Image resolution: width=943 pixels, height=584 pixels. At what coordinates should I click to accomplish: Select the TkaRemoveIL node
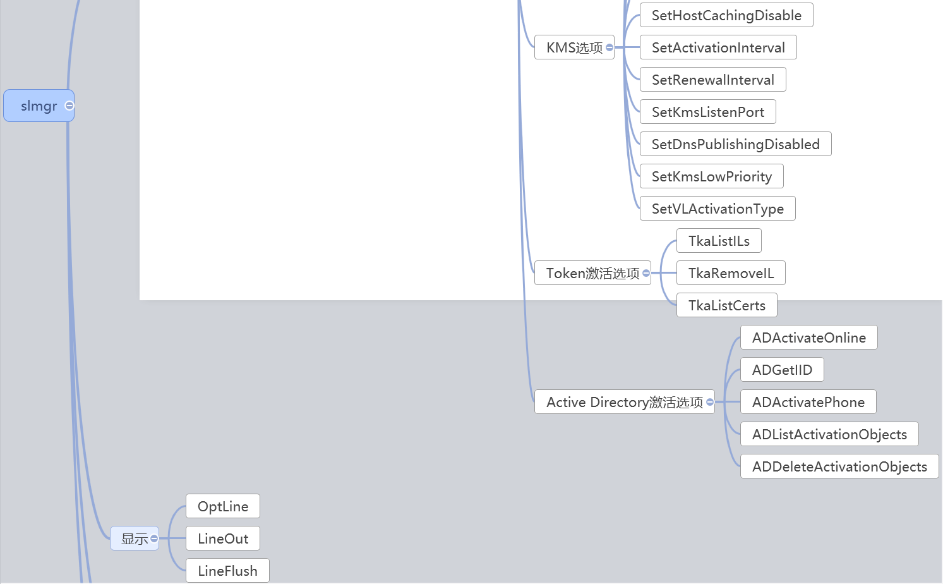coord(730,273)
